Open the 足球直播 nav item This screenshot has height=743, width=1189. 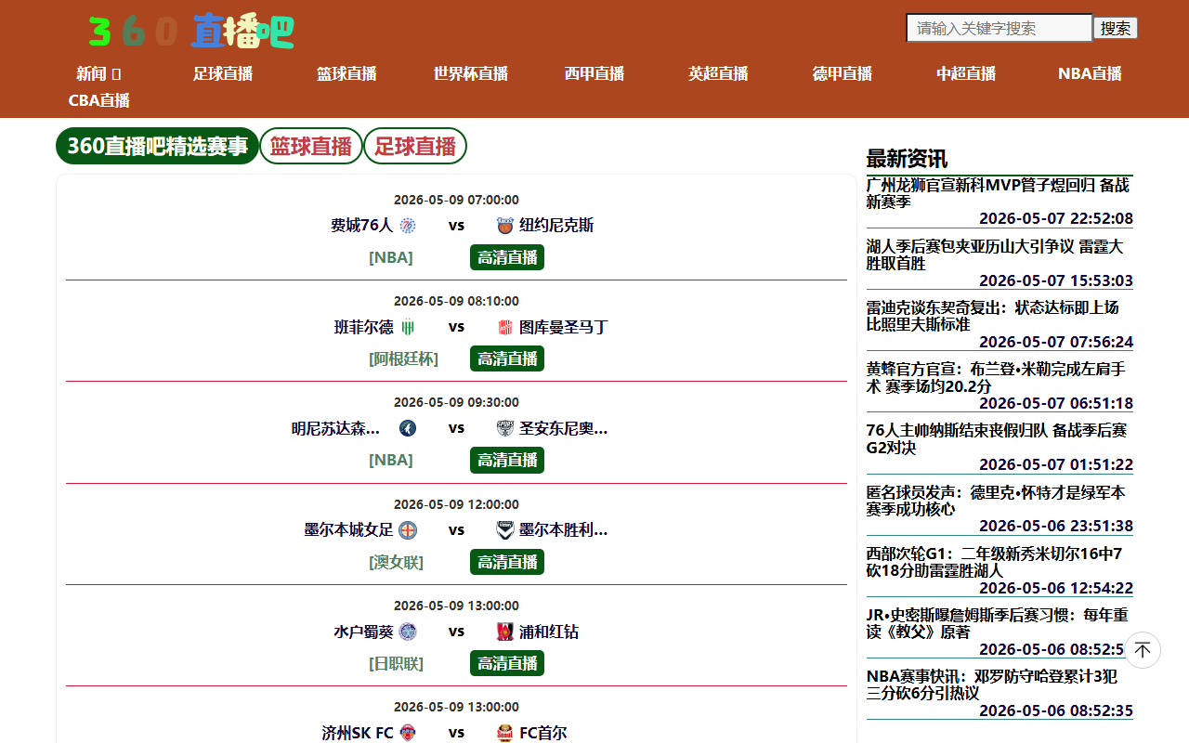click(x=223, y=73)
